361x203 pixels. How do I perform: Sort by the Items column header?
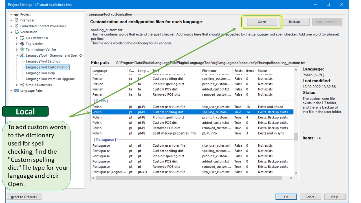pyautogui.click(x=250, y=71)
